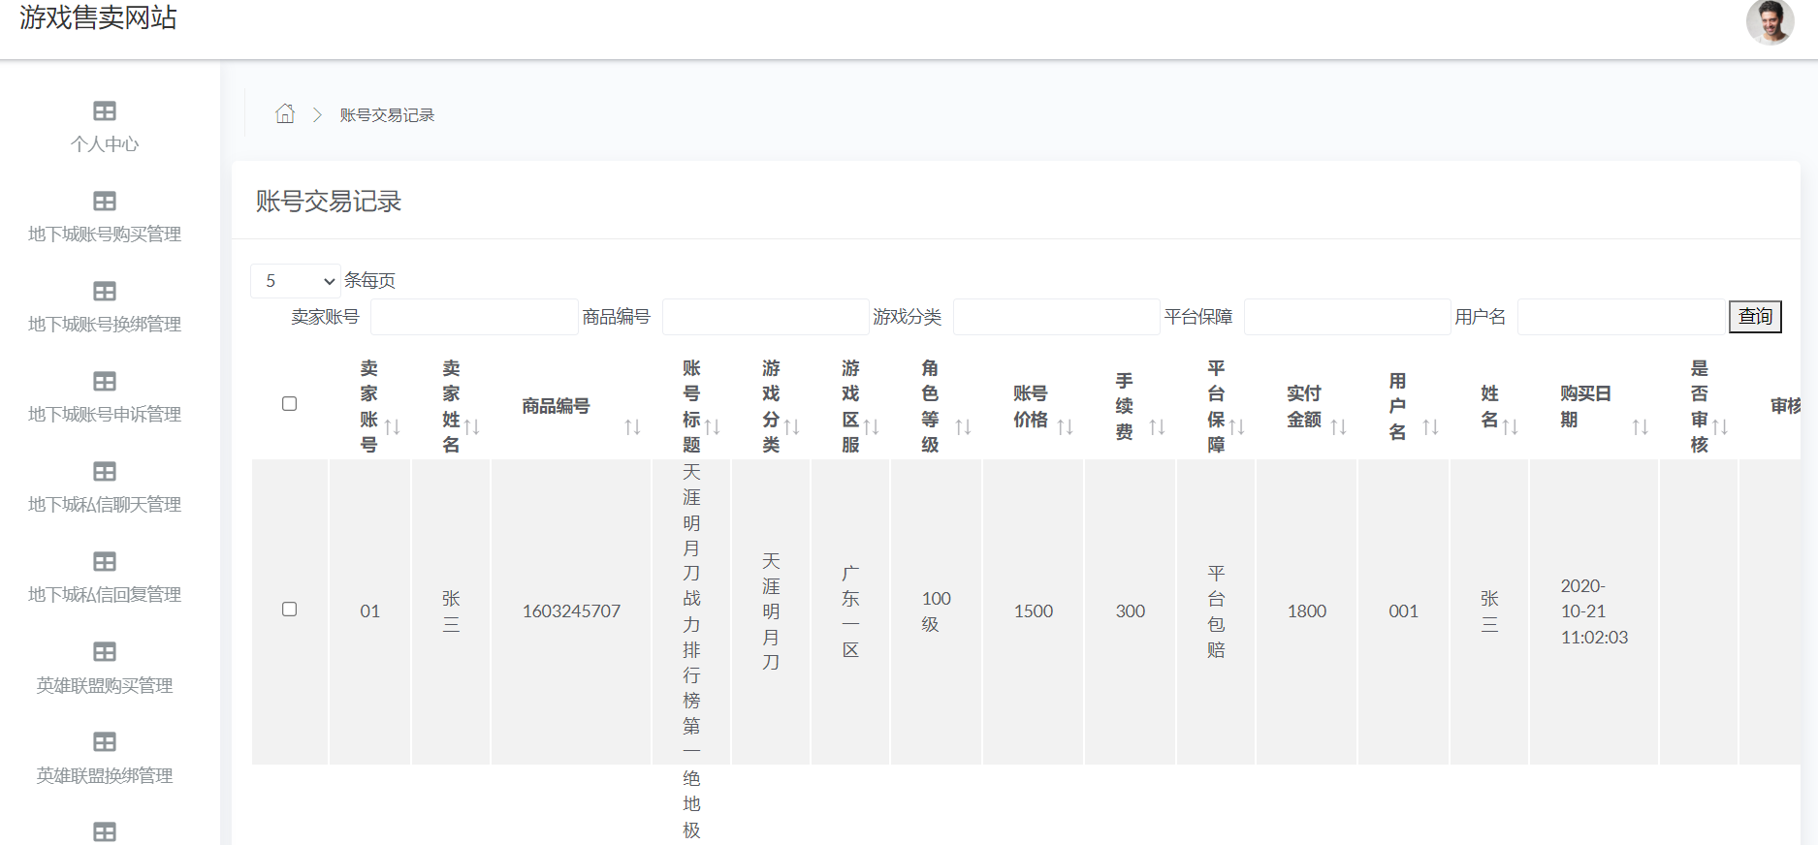Viewport: 1818px width, 845px height.
Task: Click icon above 英雄联盟购买管理
Action: point(105,652)
